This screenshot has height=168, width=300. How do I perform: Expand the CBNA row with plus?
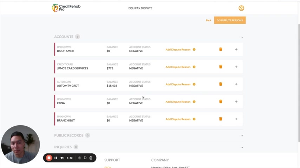pos(236,101)
